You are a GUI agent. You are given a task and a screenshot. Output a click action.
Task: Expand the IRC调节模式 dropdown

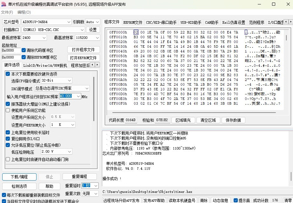[87, 89]
